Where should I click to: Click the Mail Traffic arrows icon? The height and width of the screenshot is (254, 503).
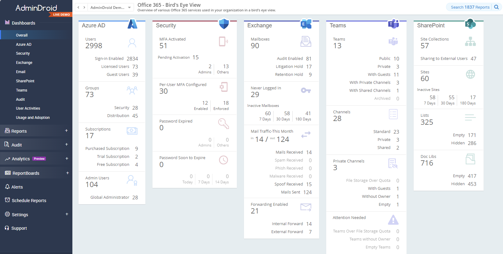coord(306,135)
